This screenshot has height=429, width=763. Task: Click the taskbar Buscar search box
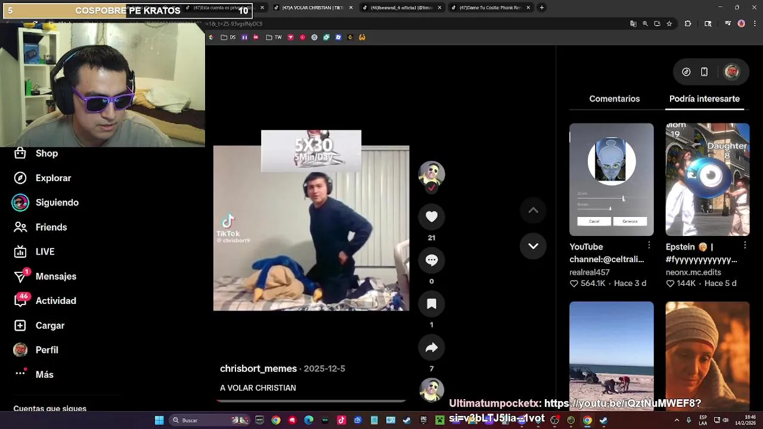pos(209,420)
